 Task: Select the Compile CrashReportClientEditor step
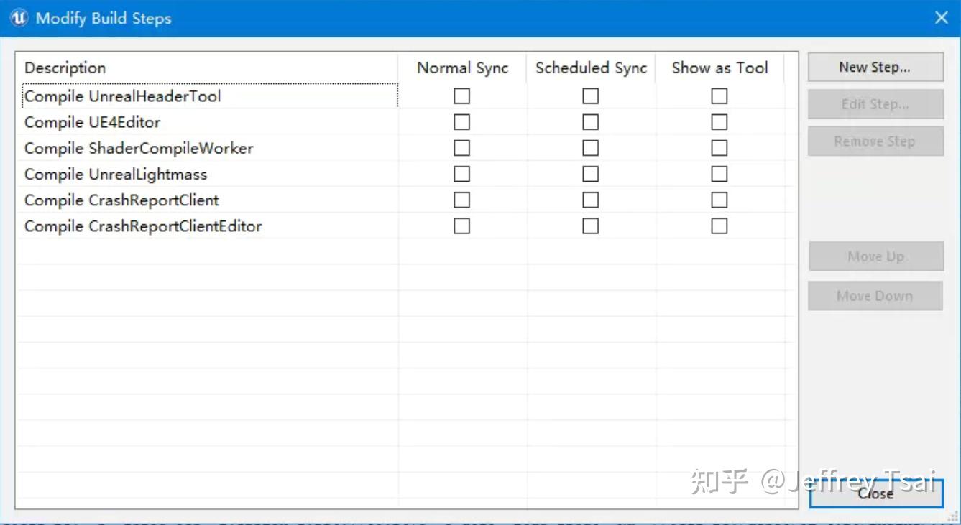tap(143, 226)
